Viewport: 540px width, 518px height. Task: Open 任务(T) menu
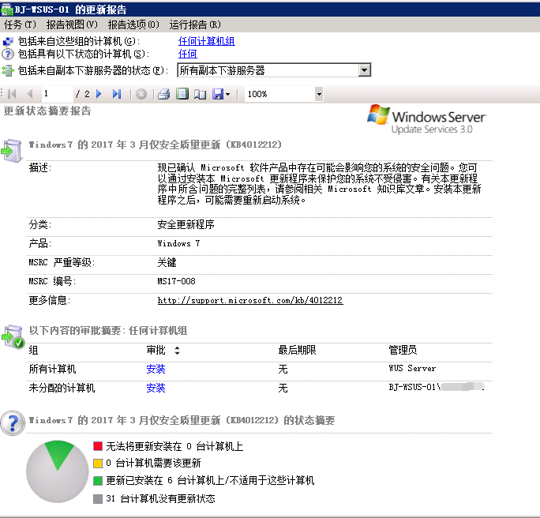coord(20,24)
